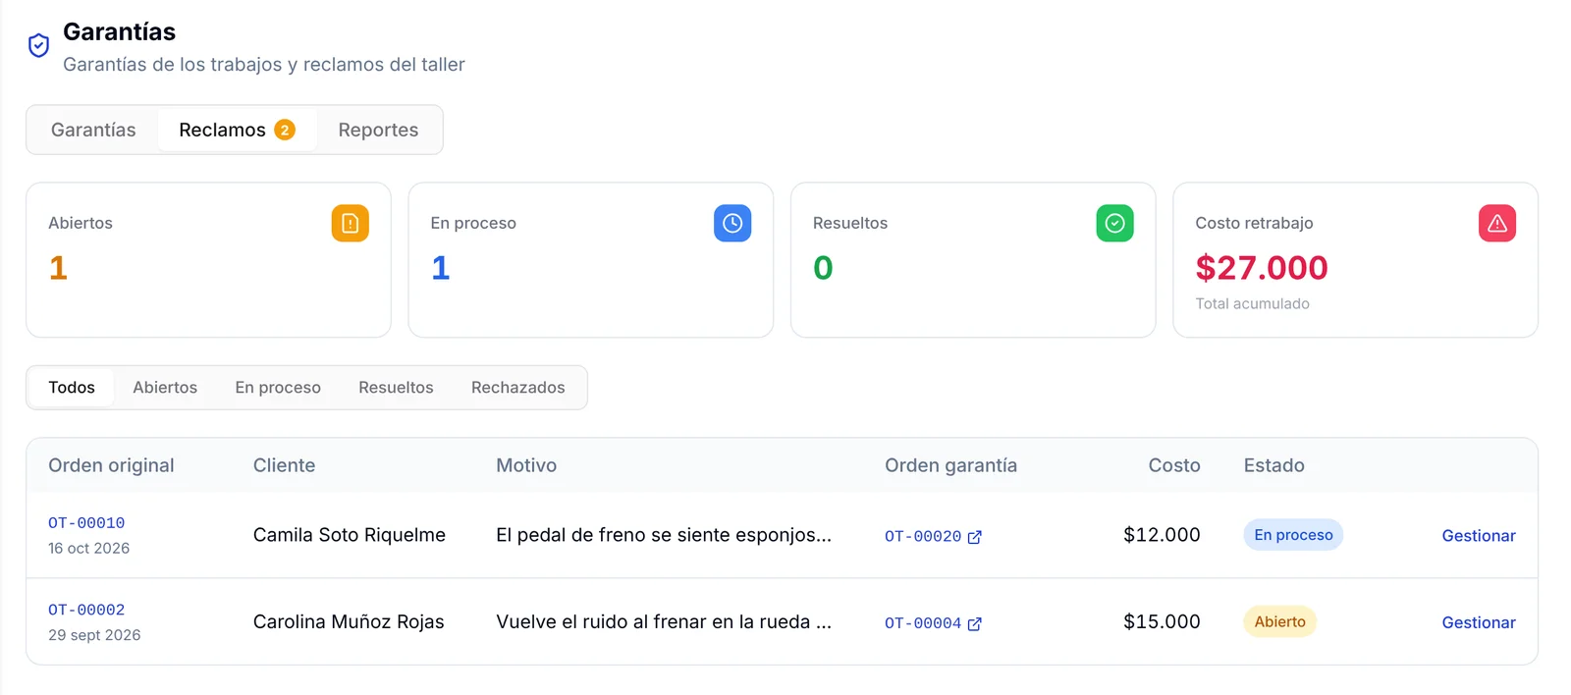This screenshot has height=695, width=1571.
Task: Click the Cliente column header
Action: click(284, 465)
